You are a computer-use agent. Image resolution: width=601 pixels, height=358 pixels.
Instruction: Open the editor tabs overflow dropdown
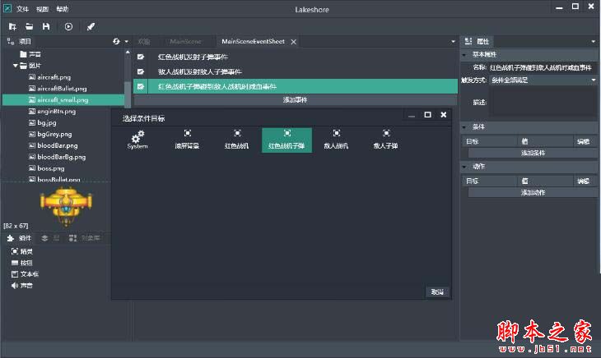(453, 42)
